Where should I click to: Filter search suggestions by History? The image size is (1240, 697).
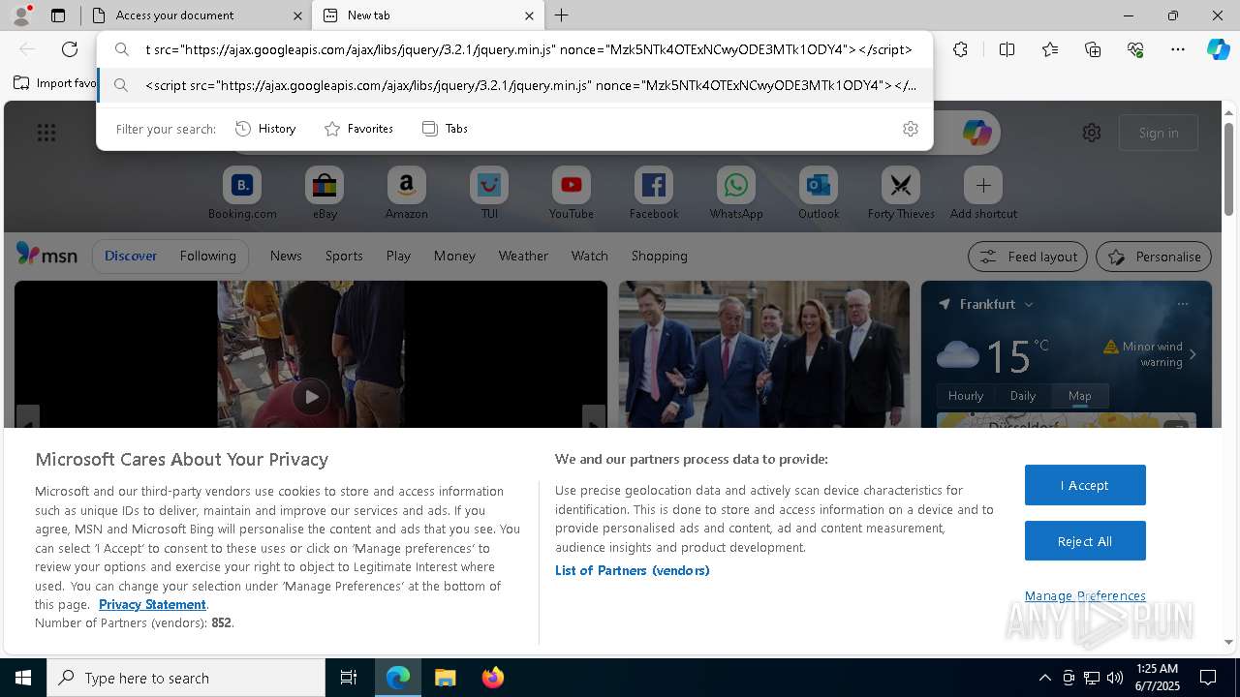[265, 129]
